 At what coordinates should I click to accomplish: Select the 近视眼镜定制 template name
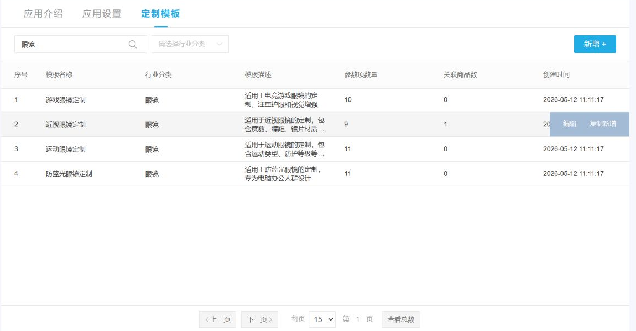[x=66, y=125]
